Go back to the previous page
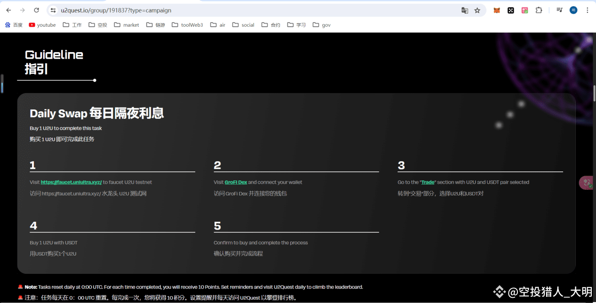Image resolution: width=596 pixels, height=303 pixels. [x=8, y=10]
